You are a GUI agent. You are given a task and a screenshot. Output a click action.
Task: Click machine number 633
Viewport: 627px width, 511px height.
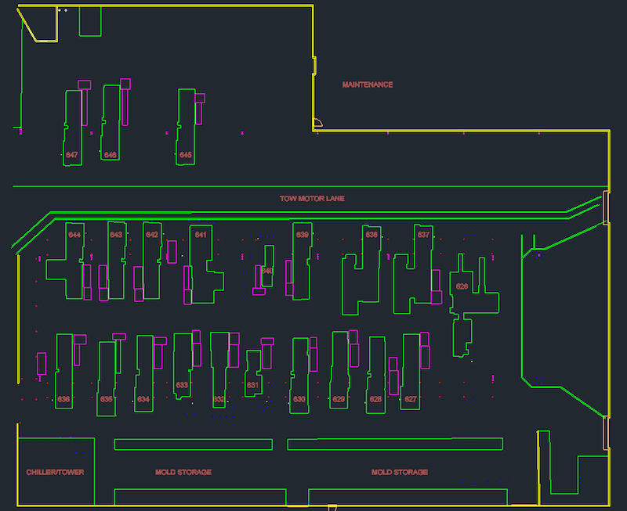(183, 385)
